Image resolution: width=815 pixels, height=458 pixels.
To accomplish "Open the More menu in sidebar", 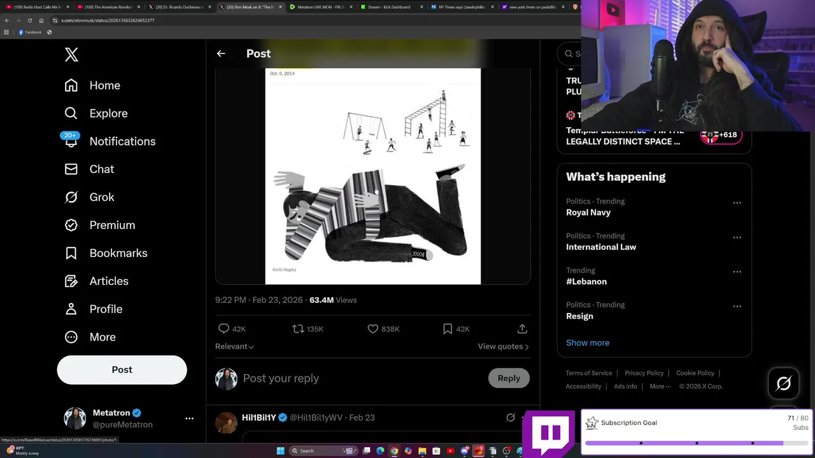I will [90, 337].
